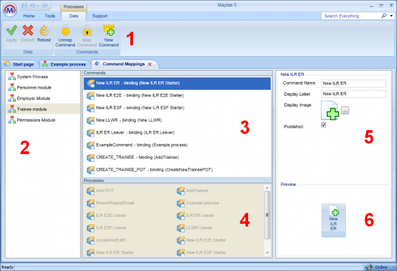Click the Map Command padlock icon
The image size is (397, 271).
pyautogui.click(x=87, y=30)
